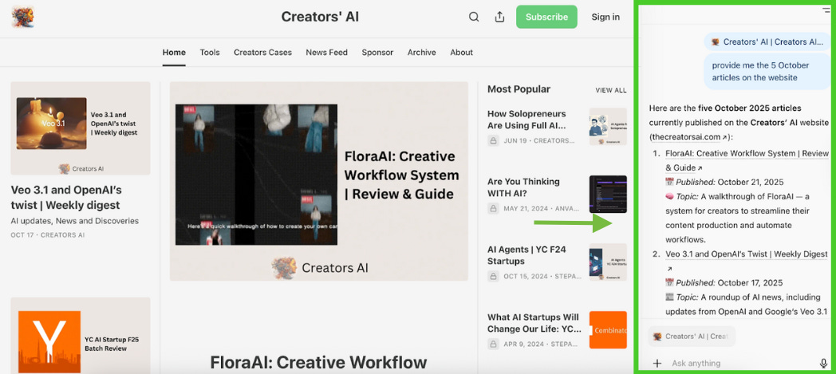The width and height of the screenshot is (836, 374).
Task: Open 'AI Agents | YC F24 Startups' article
Action: click(x=526, y=255)
